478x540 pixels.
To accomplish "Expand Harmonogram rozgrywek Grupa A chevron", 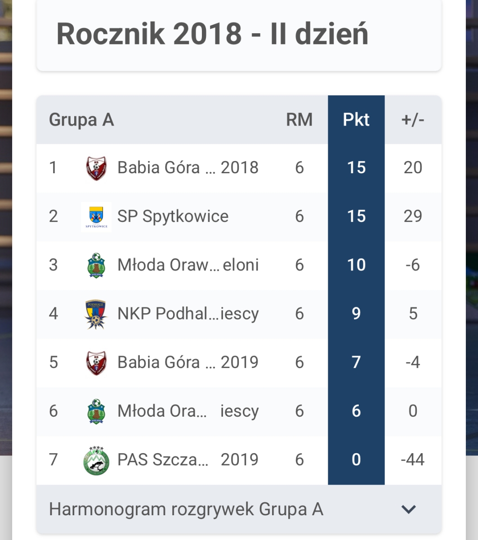I will pos(409,509).
